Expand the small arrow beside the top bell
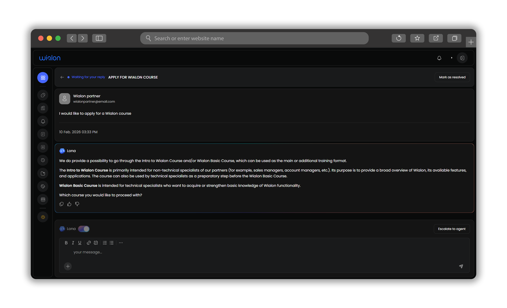 pos(452,58)
